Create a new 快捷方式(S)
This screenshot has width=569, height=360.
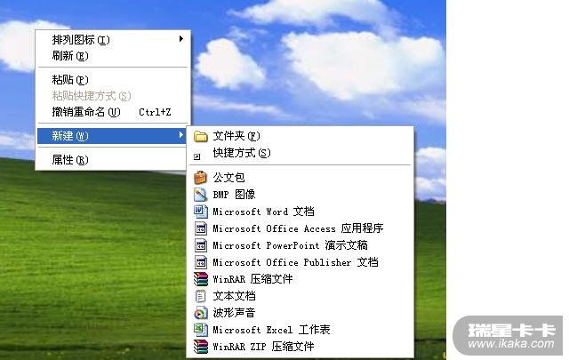coord(301,153)
